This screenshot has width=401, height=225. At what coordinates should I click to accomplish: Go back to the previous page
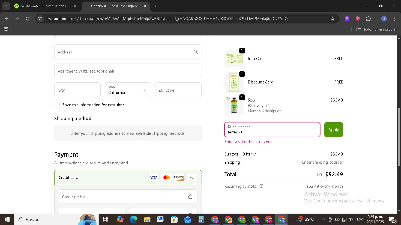[x=7, y=19]
